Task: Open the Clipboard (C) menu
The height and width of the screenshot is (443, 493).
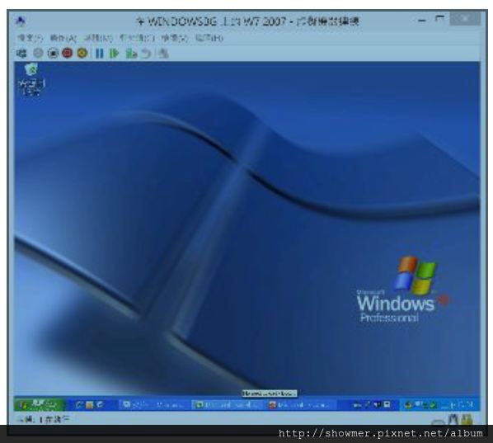Action: click(x=137, y=38)
